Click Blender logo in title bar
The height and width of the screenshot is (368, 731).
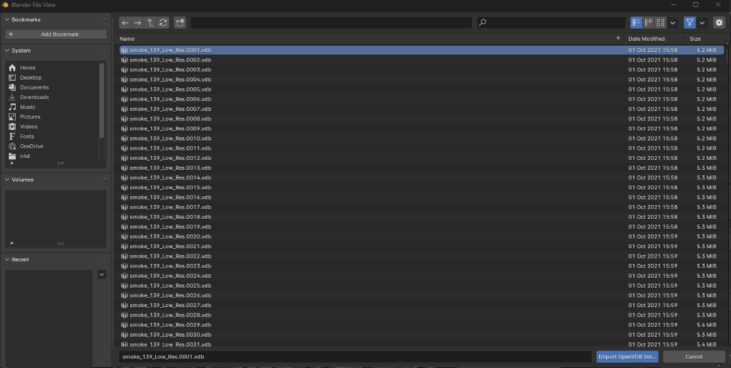[5, 4]
